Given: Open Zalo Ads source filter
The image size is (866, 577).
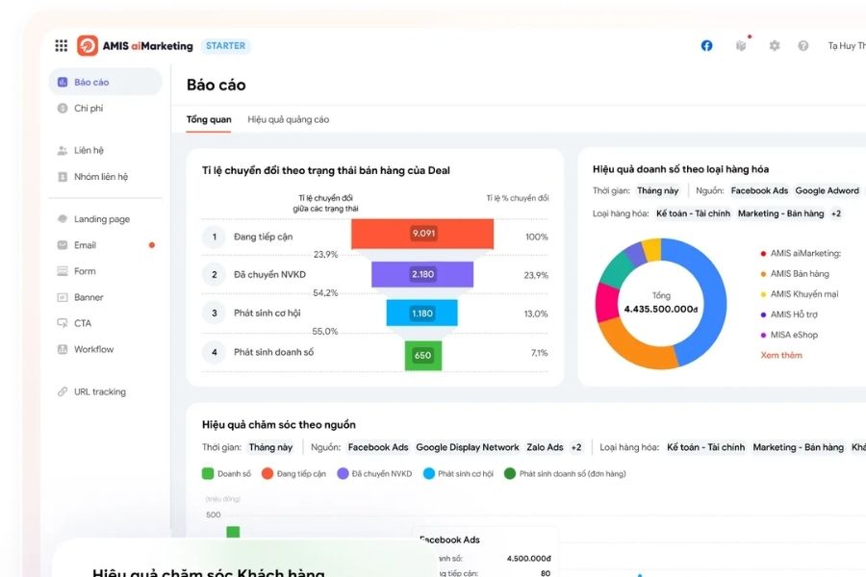Looking at the screenshot, I should [x=546, y=447].
